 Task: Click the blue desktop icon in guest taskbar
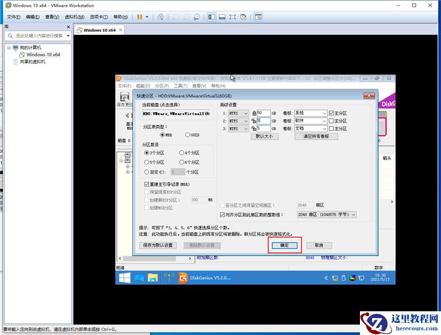[139, 278]
